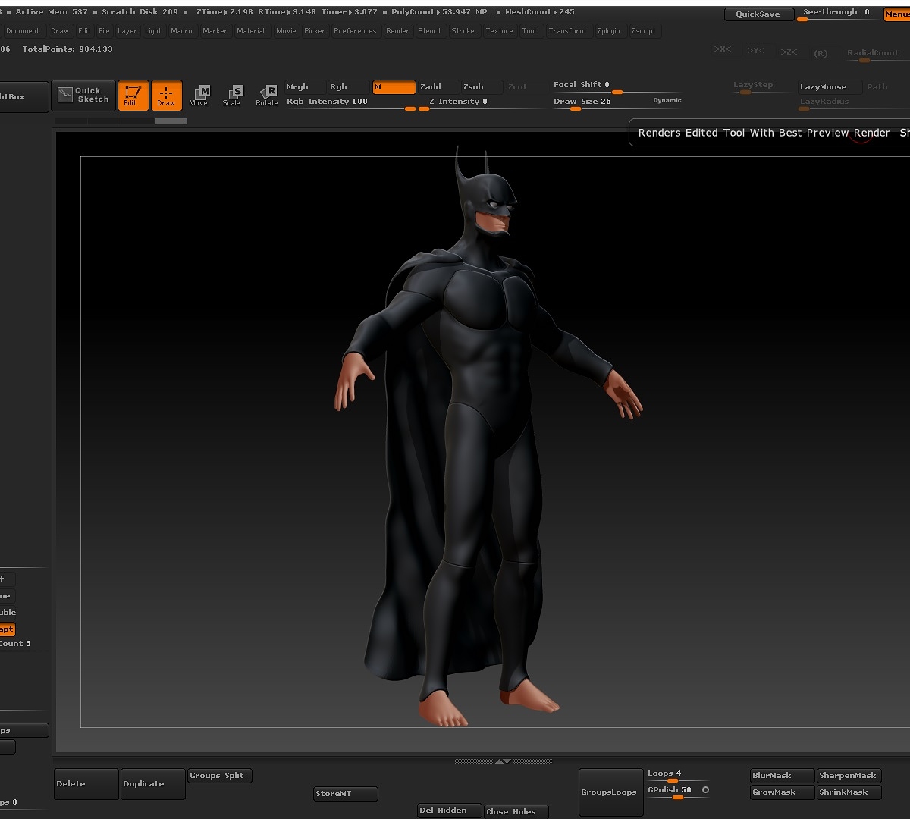
Task: Open the Edit menu
Action: (84, 31)
